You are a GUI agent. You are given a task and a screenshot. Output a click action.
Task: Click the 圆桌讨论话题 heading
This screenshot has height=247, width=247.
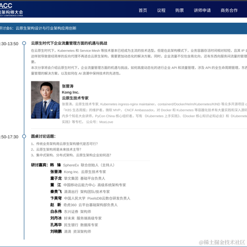coord(43,136)
